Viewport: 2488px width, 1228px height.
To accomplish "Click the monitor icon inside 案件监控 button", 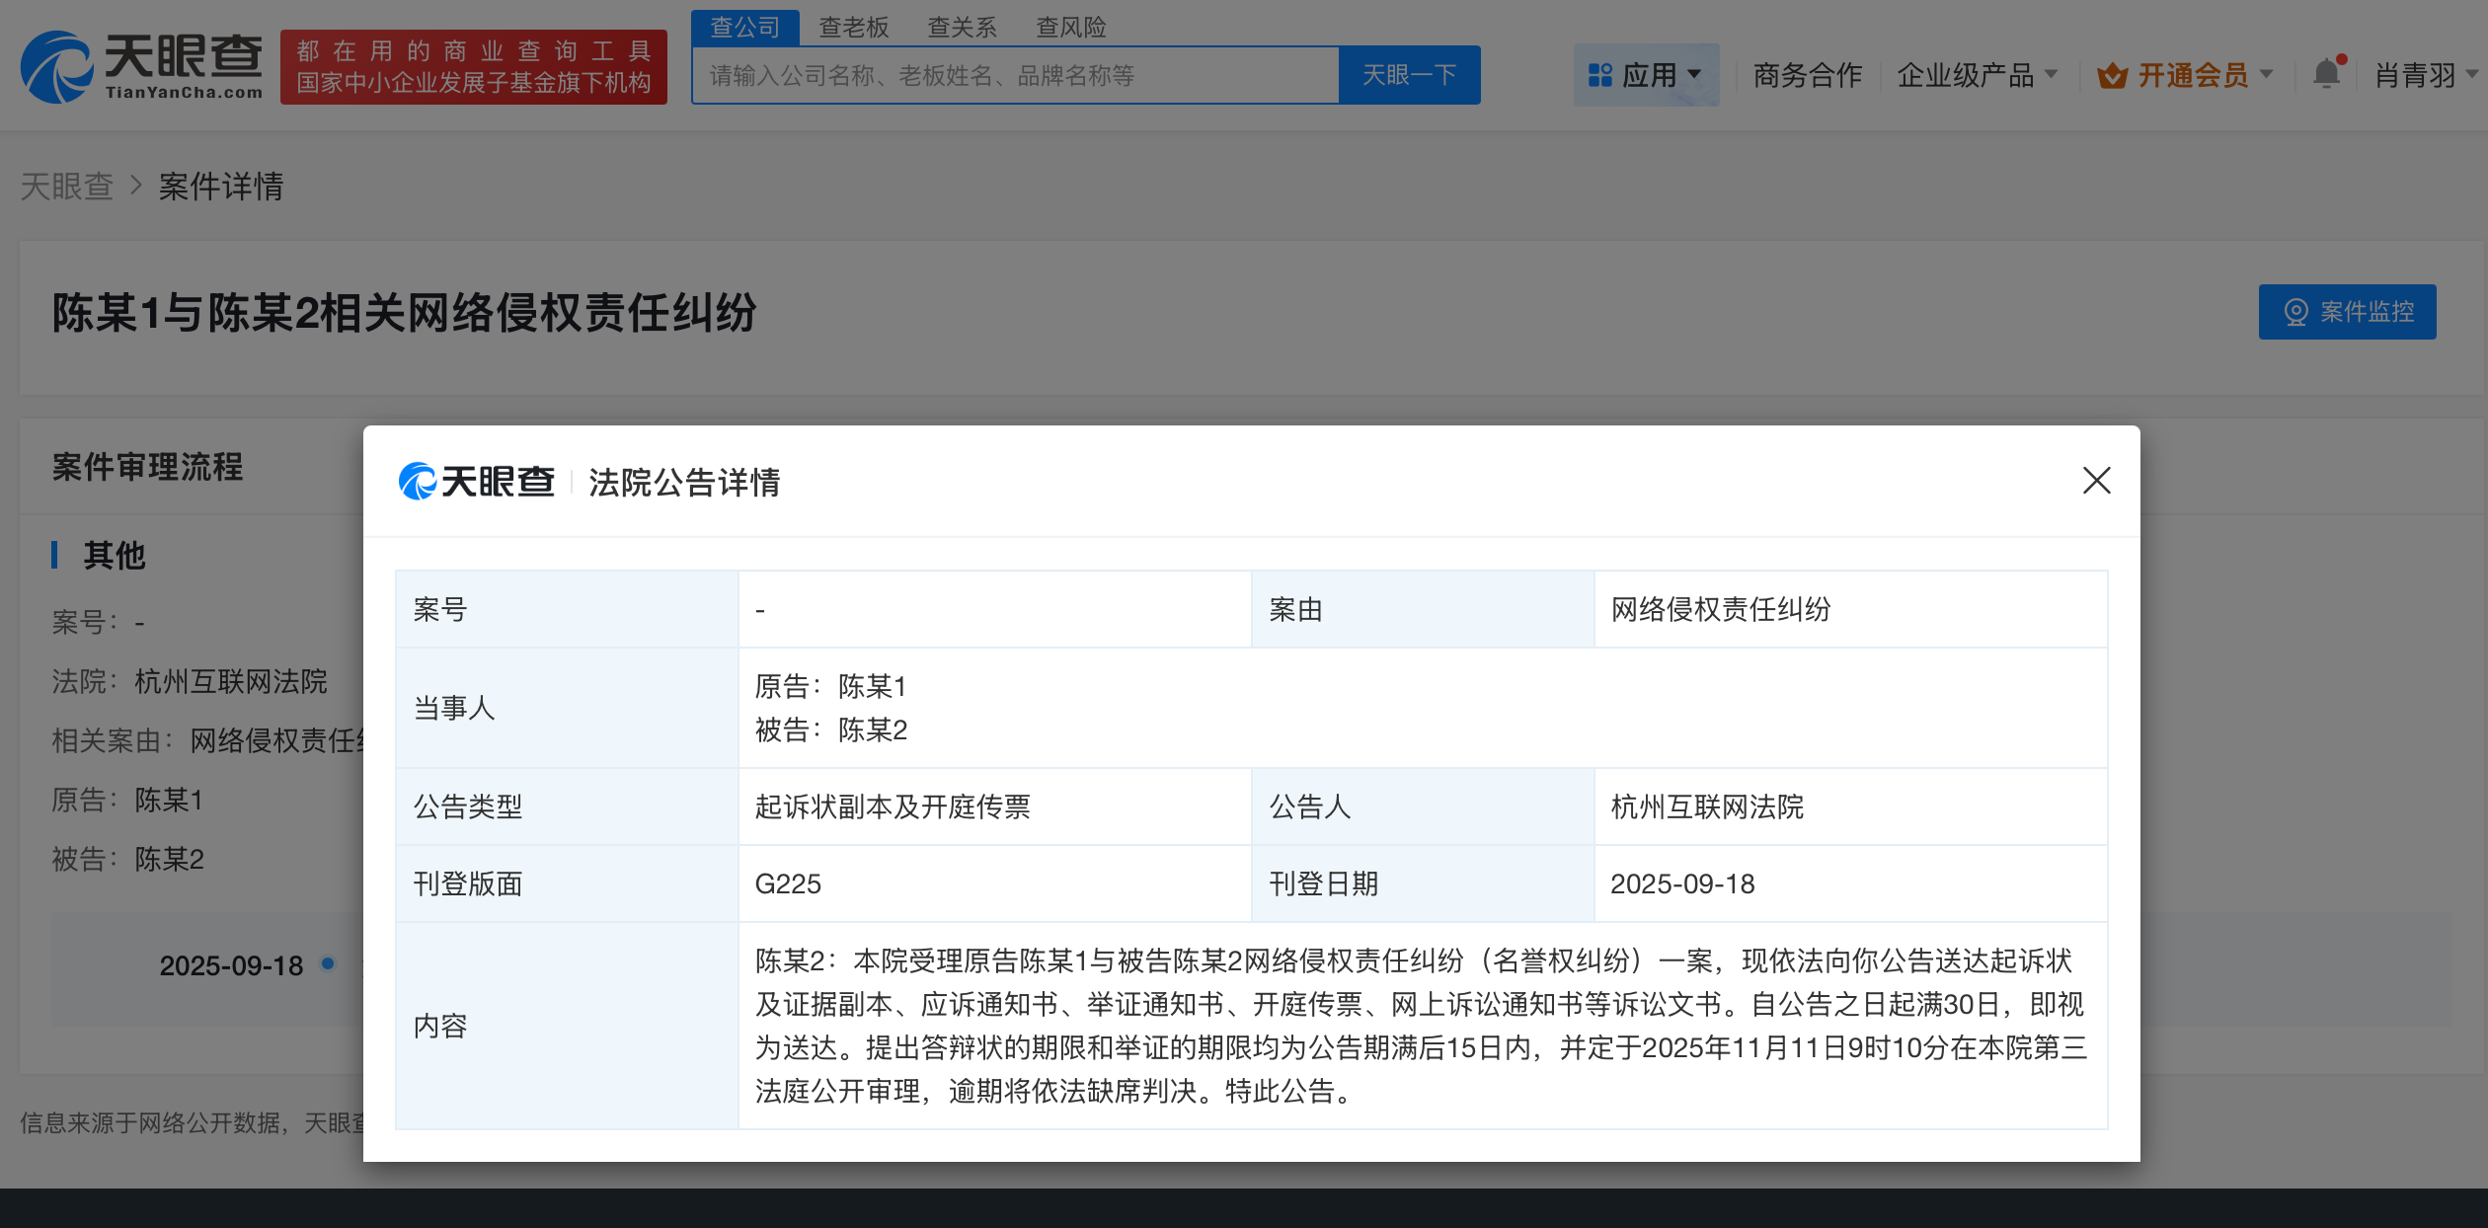I will pos(2297,311).
